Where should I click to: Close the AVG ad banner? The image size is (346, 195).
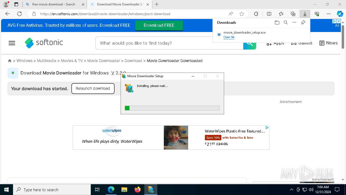(x=338, y=21)
